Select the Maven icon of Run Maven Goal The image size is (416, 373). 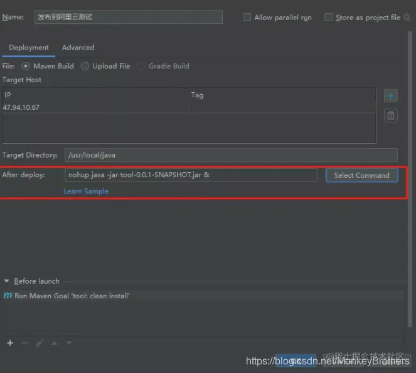tap(8, 296)
